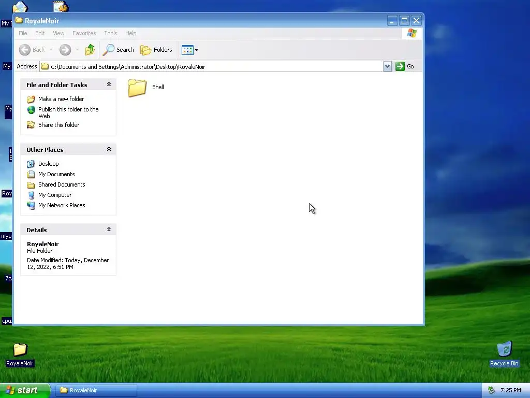This screenshot has width=530, height=398.
Task: Open the Search pane
Action: click(119, 50)
